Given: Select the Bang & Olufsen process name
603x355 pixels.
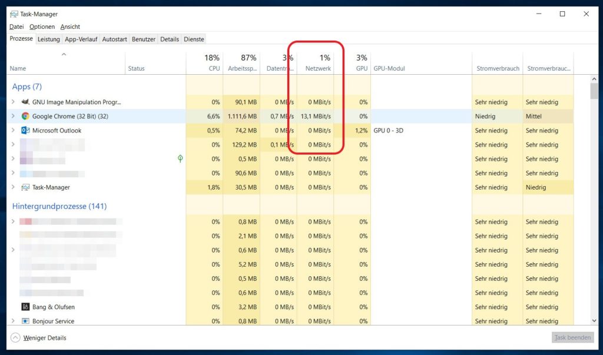Looking at the screenshot, I should [x=54, y=307].
